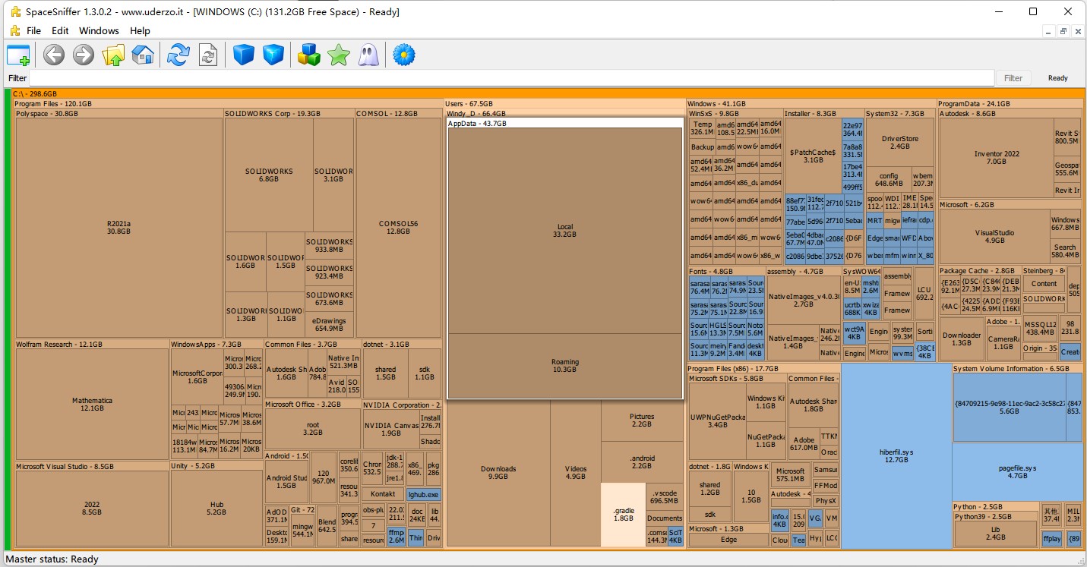Screen dimensions: 1087x567
Task: Select the Inventor 2022 7.0GB block
Action: [x=997, y=157]
